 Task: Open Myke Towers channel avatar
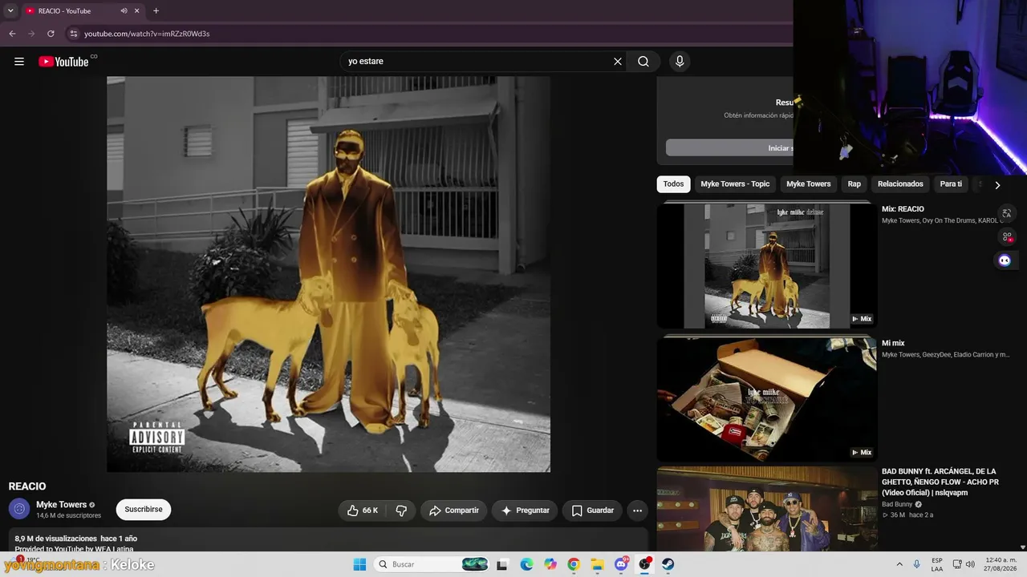tap(19, 509)
